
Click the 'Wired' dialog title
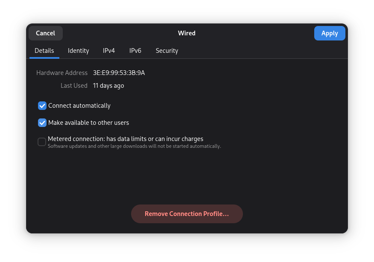pyautogui.click(x=187, y=33)
